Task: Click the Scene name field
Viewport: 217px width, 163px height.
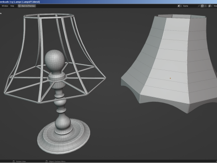Action: coord(189,6)
